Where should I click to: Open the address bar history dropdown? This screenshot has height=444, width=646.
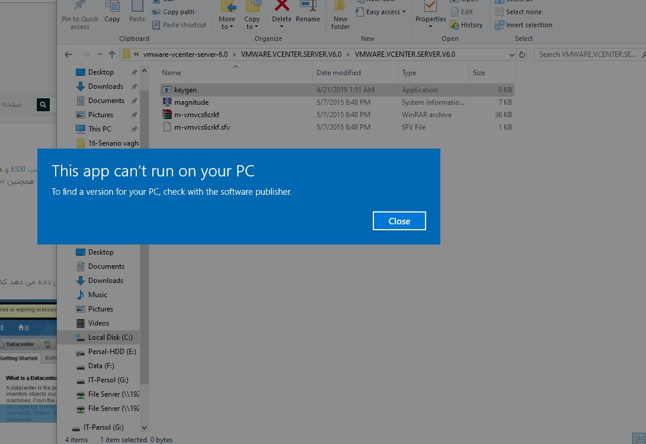(511, 54)
